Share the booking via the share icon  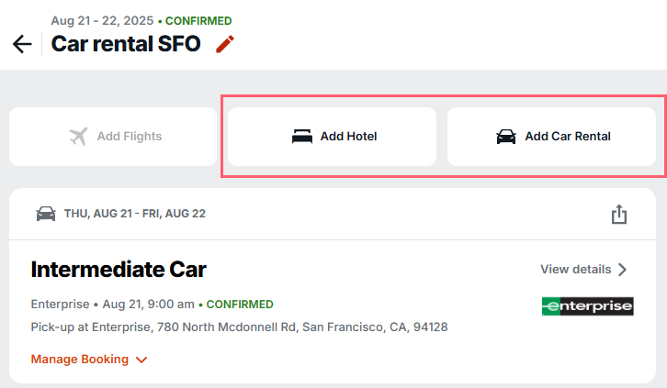(619, 214)
